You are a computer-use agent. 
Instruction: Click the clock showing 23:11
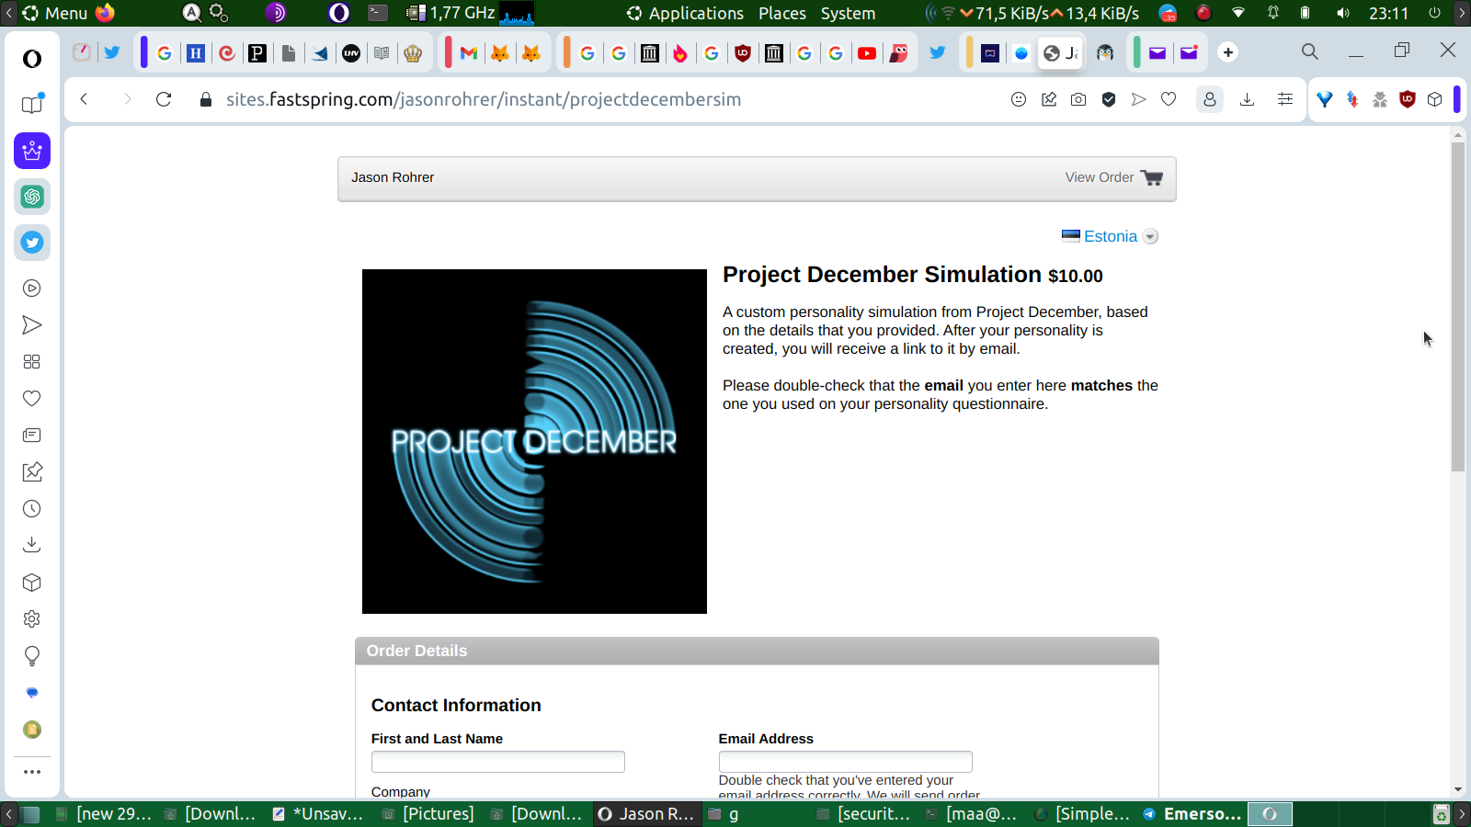pyautogui.click(x=1388, y=13)
